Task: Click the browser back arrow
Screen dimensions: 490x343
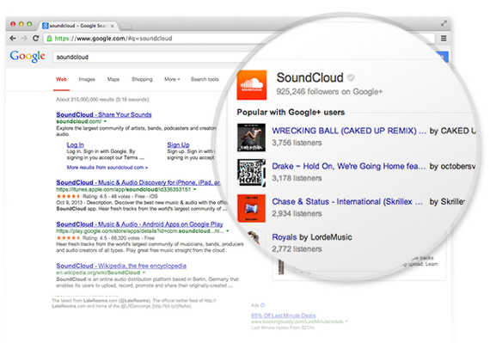Action: click(x=13, y=38)
